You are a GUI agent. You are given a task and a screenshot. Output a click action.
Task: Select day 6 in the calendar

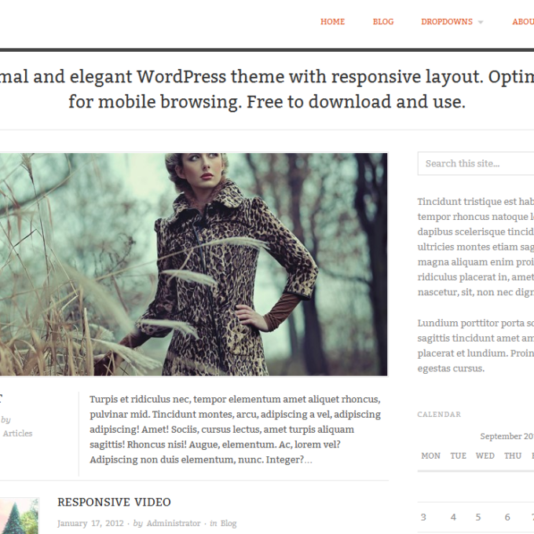507,518
